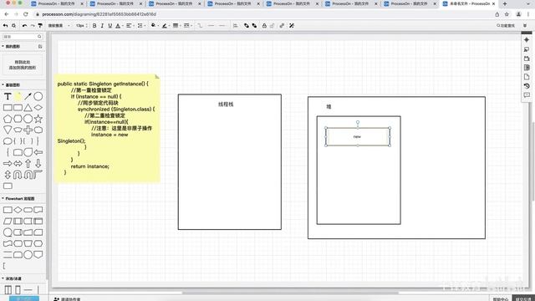Open the font color picker
This screenshot has height=301, width=535.
pos(118,26)
